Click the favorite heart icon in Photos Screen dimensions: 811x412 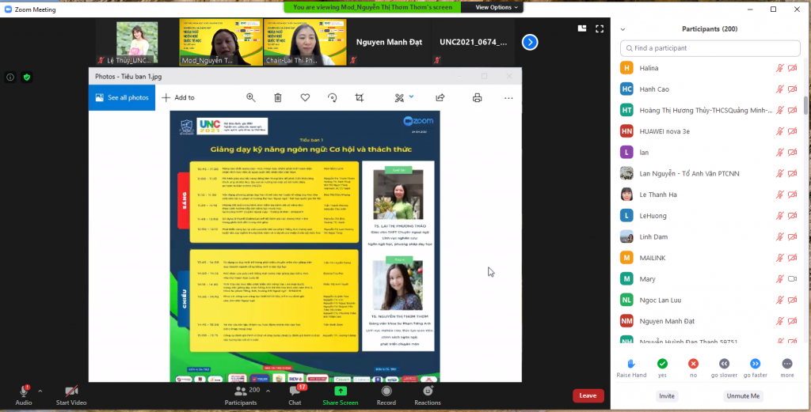(305, 97)
